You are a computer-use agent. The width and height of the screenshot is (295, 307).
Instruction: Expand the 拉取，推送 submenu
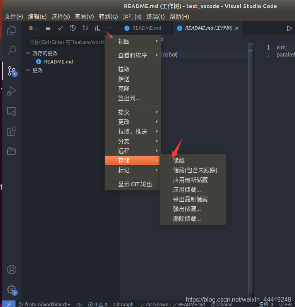(x=133, y=131)
